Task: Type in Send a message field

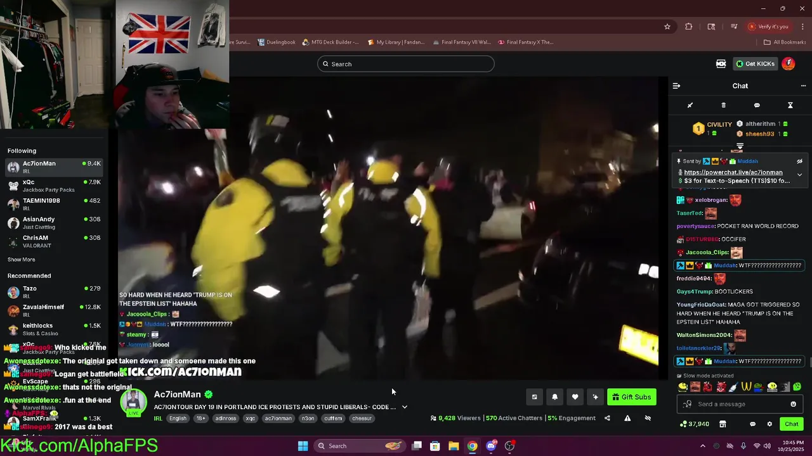Action: pyautogui.click(x=740, y=404)
